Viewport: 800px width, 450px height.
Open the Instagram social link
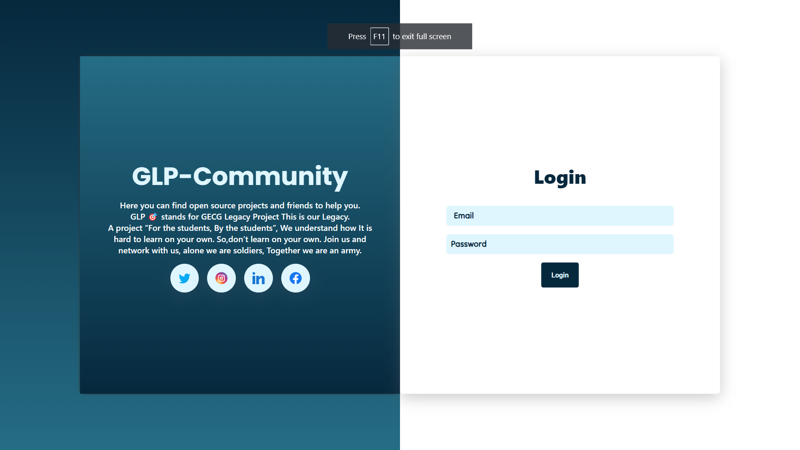pos(221,278)
